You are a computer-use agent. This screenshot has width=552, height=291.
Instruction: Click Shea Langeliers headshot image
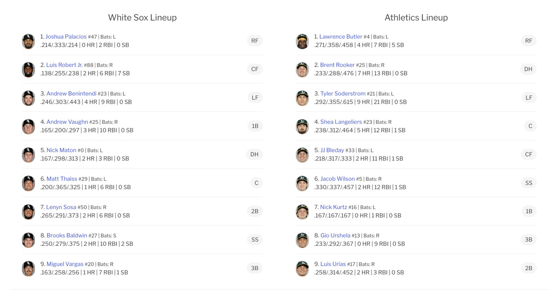(x=302, y=126)
